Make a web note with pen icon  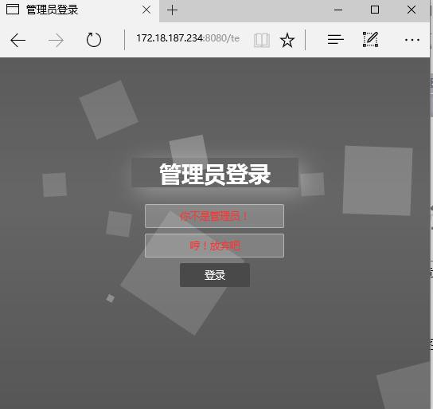coord(370,40)
